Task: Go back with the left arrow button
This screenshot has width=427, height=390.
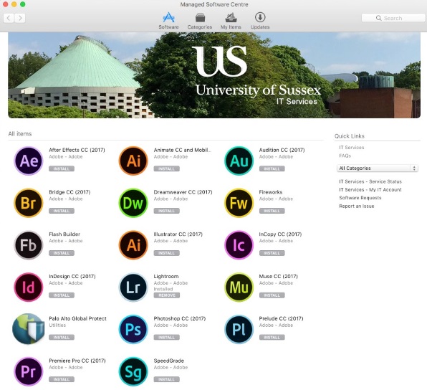Action: pyautogui.click(x=9, y=18)
